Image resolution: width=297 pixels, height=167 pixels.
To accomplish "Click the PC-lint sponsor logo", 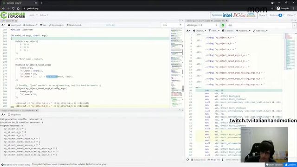I will coord(239,15).
